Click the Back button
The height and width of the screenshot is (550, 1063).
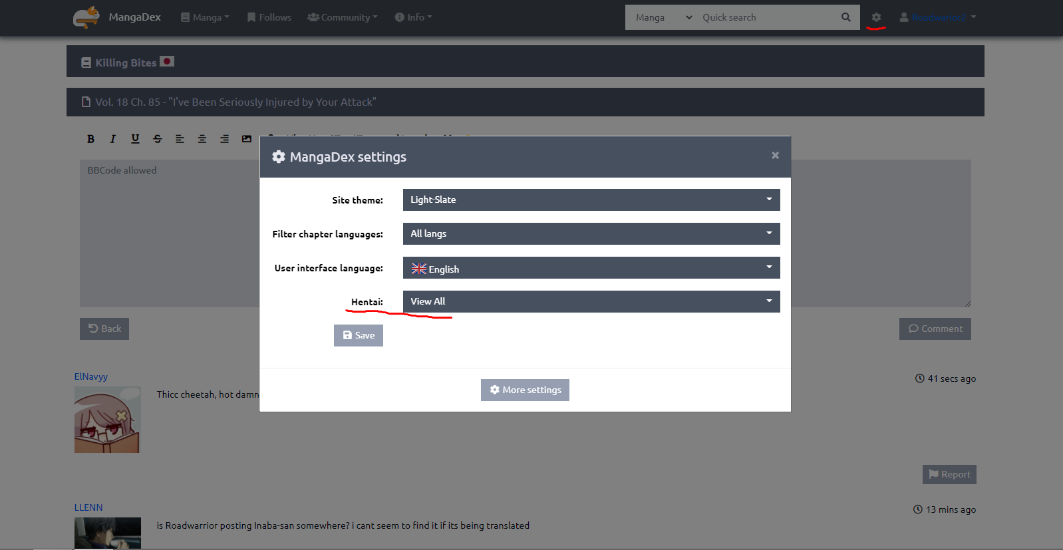point(104,329)
